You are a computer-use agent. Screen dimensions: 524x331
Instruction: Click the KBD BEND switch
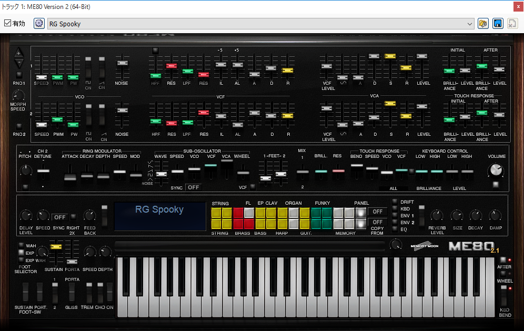point(504,296)
